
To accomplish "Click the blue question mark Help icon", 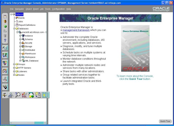I will pyautogui.click(x=5, y=40).
